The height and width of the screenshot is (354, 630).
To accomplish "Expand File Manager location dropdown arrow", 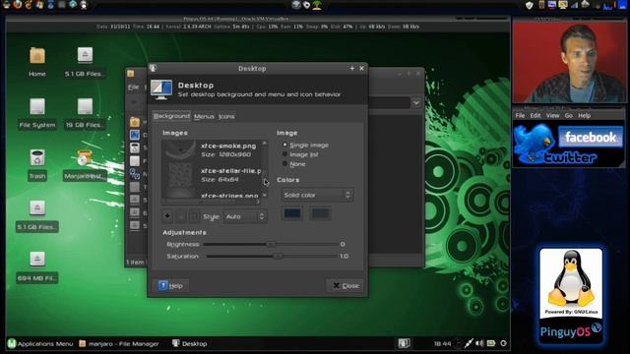I will tap(416, 102).
